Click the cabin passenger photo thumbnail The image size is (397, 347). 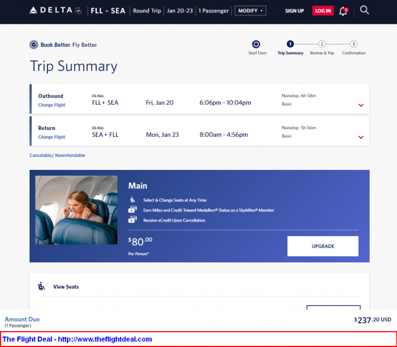[76, 210]
